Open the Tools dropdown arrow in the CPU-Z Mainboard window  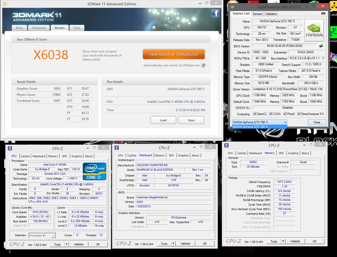click(x=173, y=244)
